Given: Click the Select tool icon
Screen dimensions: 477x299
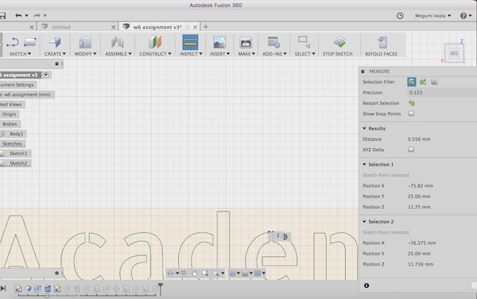Looking at the screenshot, I should point(304,42).
